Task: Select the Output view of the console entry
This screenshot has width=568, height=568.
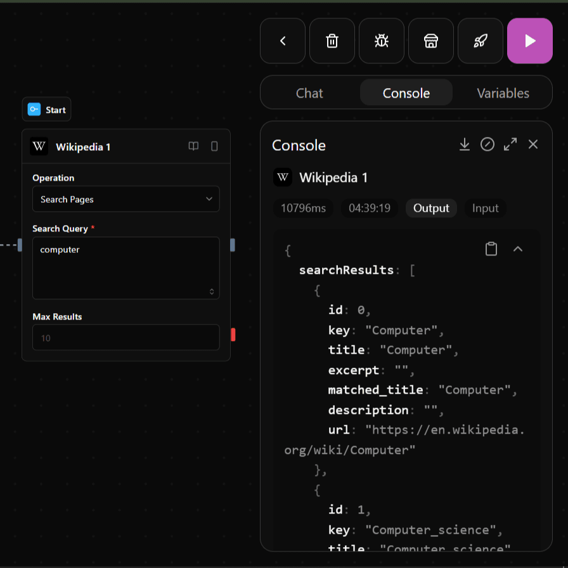Action: [431, 208]
